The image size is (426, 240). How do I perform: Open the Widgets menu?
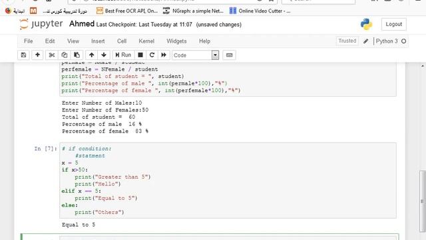pyautogui.click(x=176, y=41)
